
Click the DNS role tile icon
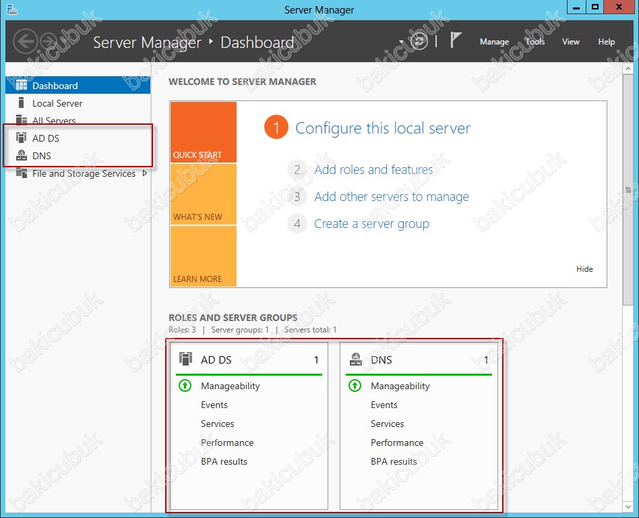point(356,359)
